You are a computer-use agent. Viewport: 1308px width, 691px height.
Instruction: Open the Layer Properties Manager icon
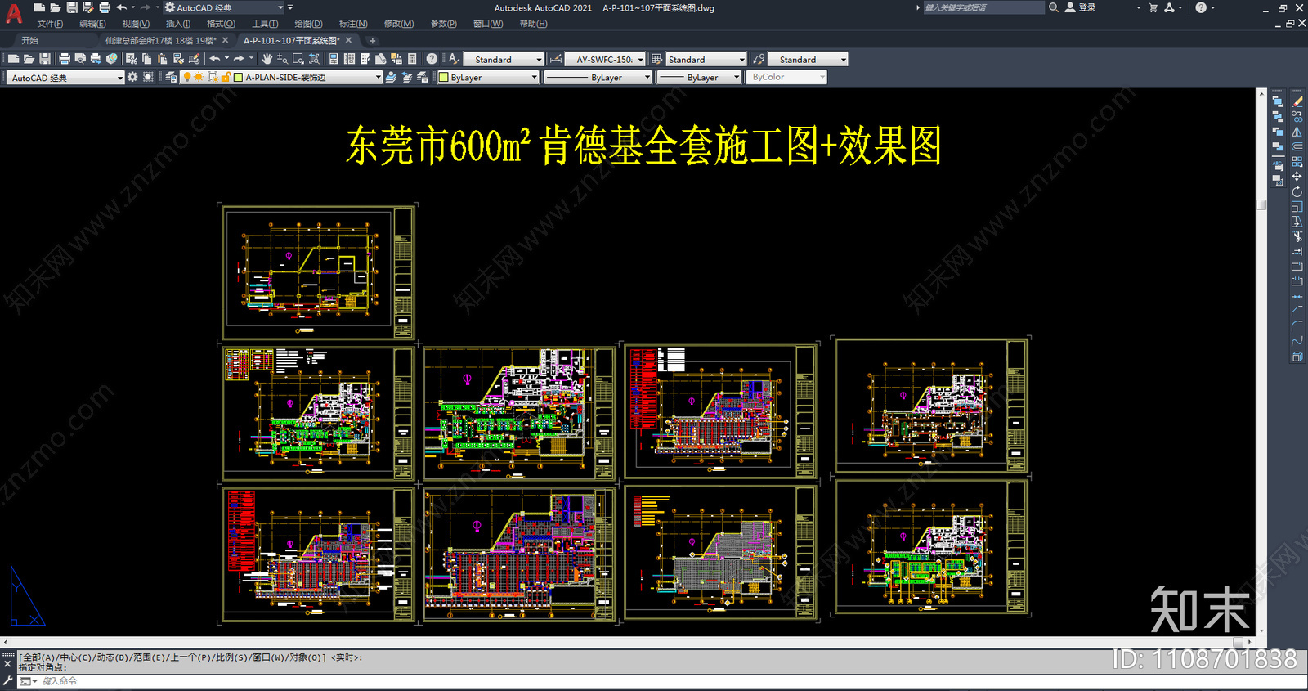tap(171, 77)
